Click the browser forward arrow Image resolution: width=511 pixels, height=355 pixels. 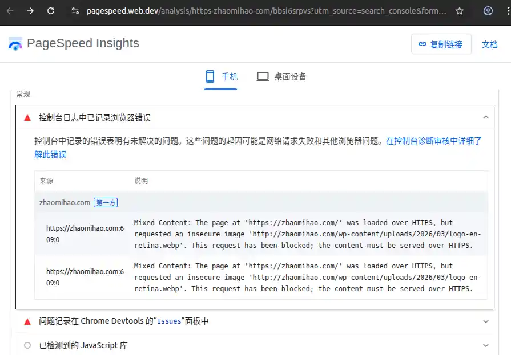click(x=30, y=11)
